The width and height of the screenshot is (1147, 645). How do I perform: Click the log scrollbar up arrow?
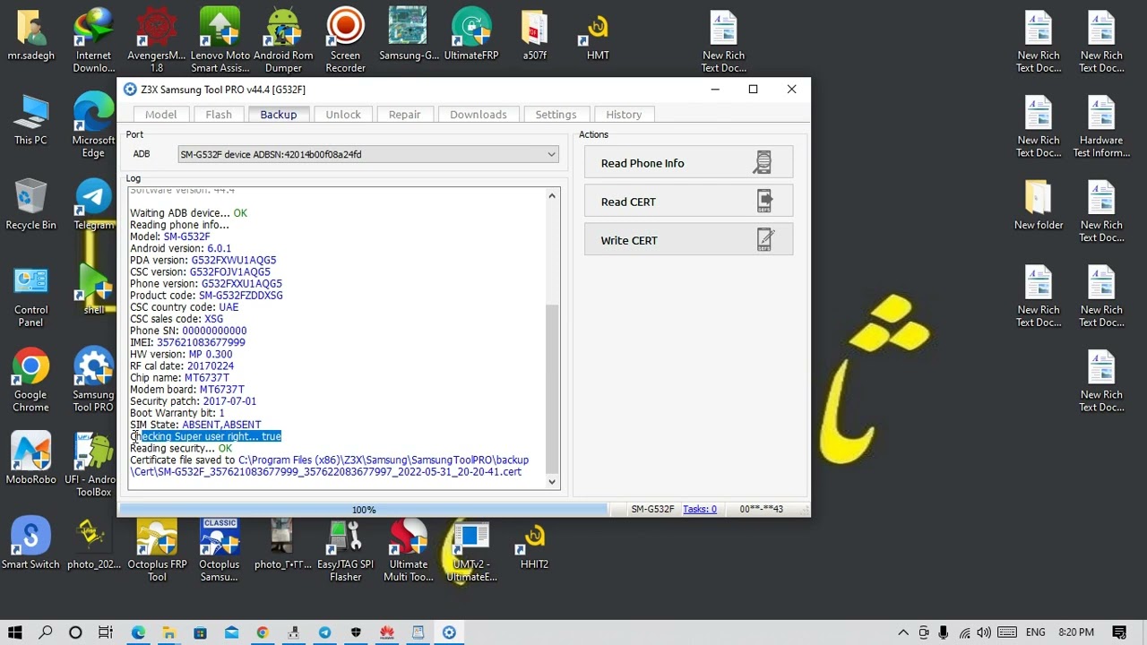552,196
